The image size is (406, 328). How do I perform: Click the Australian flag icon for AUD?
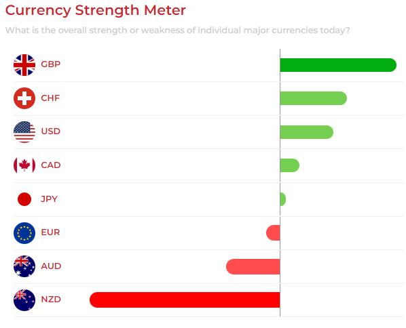[24, 266]
